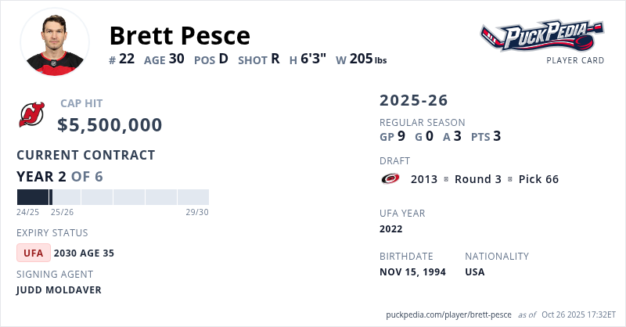Click the New Jersey Devils team logo
This screenshot has width=626, height=327.
click(x=32, y=116)
